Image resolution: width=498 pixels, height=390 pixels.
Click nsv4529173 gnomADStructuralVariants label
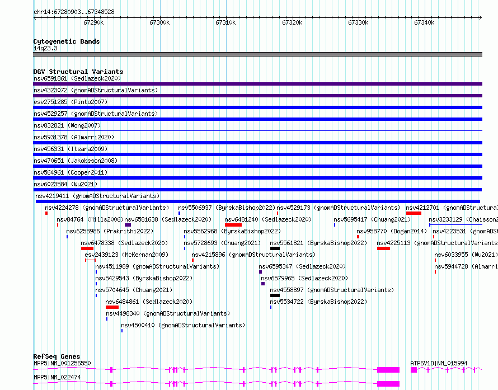click(339, 208)
